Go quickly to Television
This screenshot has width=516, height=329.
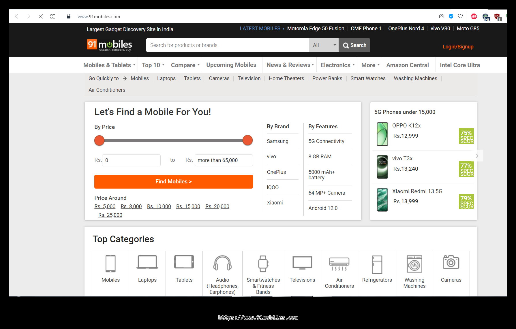click(249, 78)
